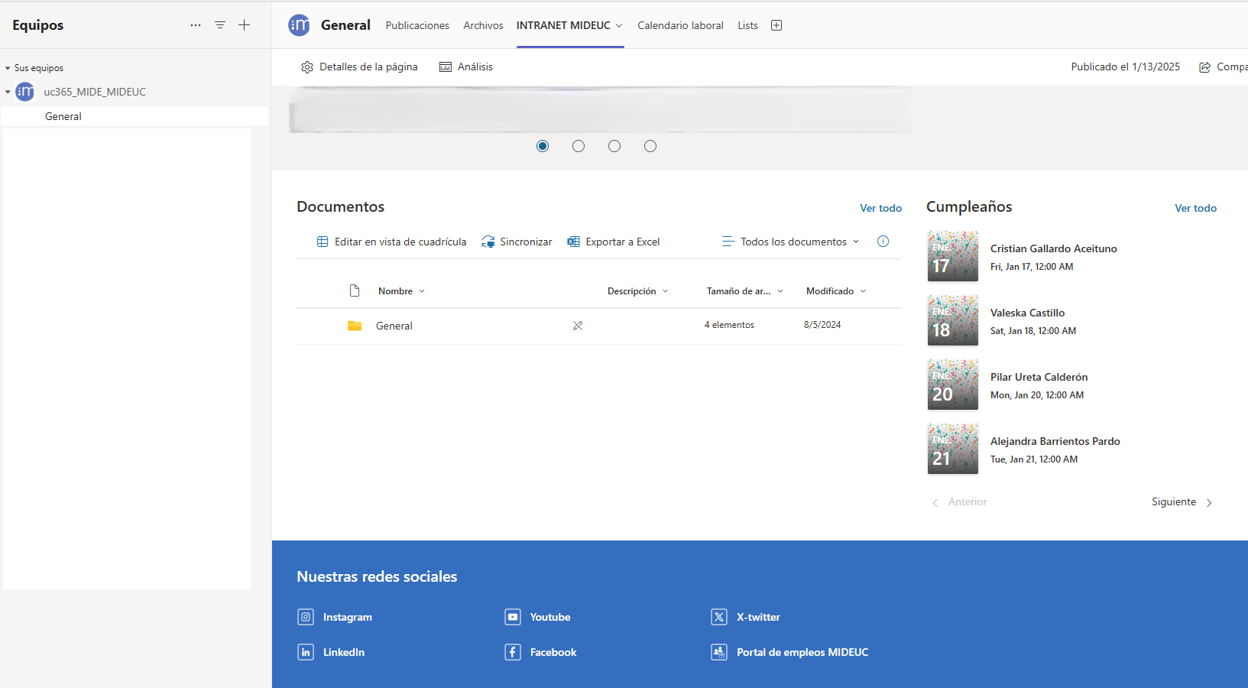Click the pin icon in the General row

pos(578,326)
